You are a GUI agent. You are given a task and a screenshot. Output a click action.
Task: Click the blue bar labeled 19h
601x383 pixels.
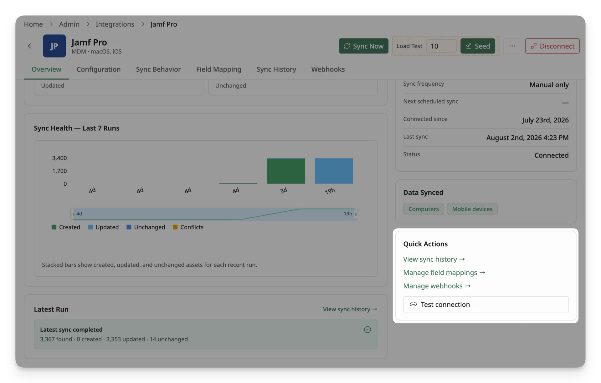[334, 171]
